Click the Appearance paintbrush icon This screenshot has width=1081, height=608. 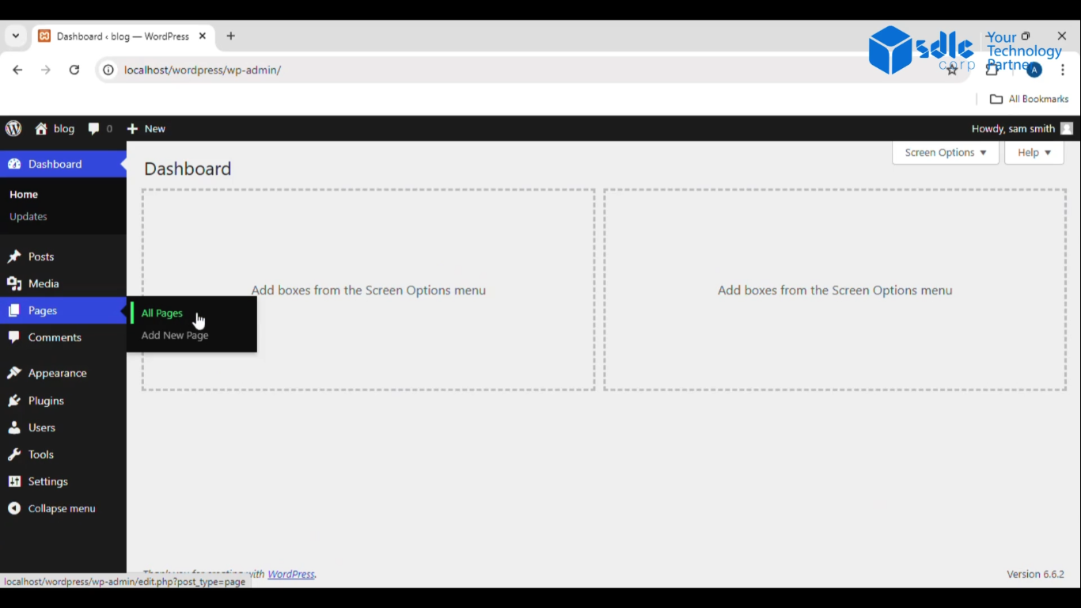click(x=14, y=373)
